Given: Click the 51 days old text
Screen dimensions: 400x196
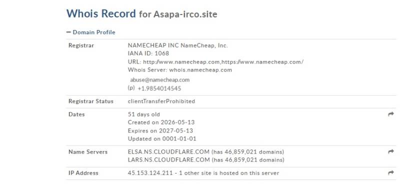Looking at the screenshot, I should tap(144, 114).
